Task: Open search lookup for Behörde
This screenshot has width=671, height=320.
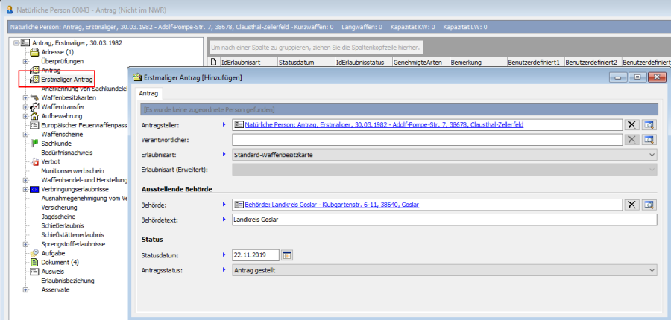Action: tap(649, 205)
